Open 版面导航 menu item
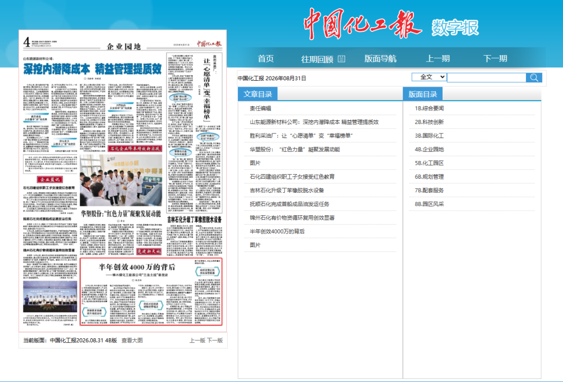Screen dimensions: 563x382 pos(380,58)
